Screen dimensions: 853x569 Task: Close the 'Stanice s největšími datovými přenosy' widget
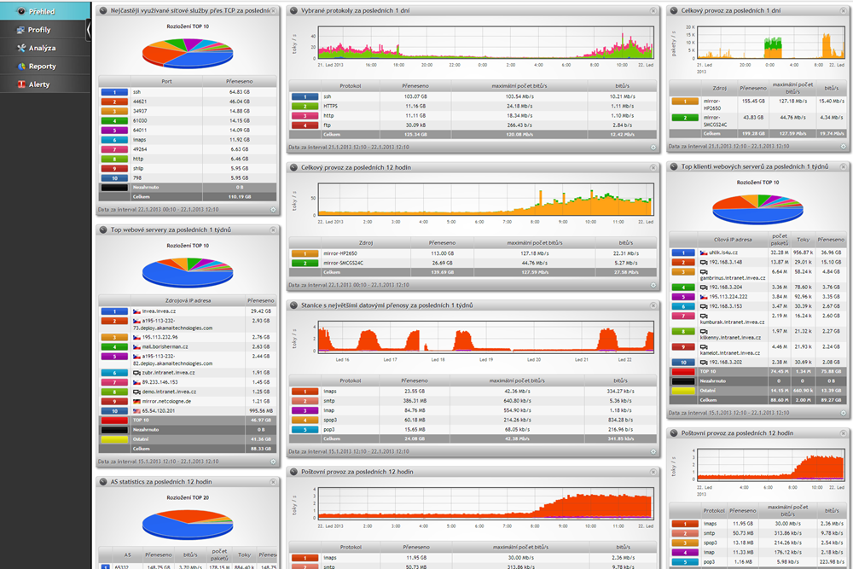pyautogui.click(x=653, y=305)
